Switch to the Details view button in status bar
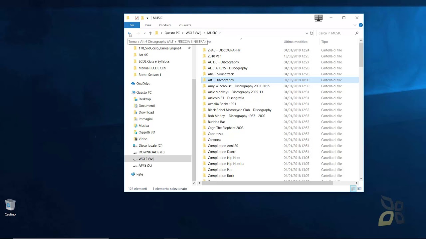Viewport: 426px width, 239px height. pos(353,189)
